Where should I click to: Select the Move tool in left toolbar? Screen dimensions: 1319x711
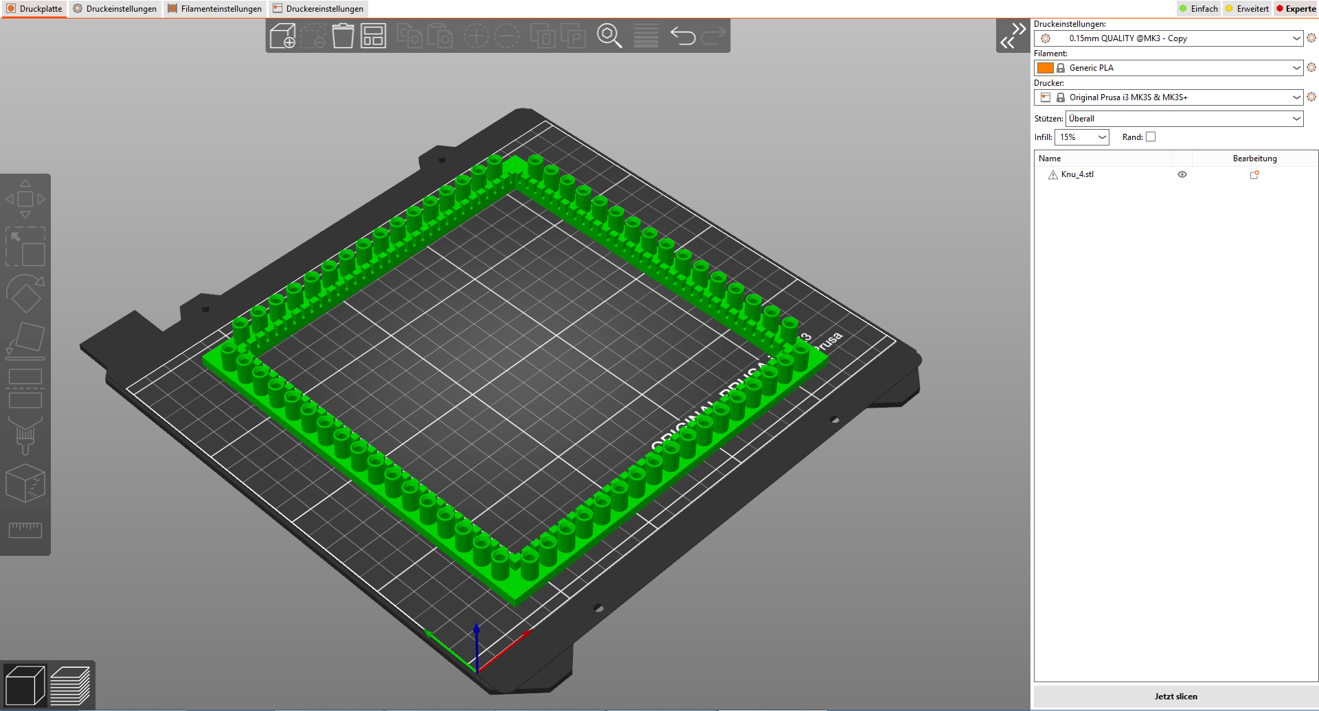pos(25,199)
